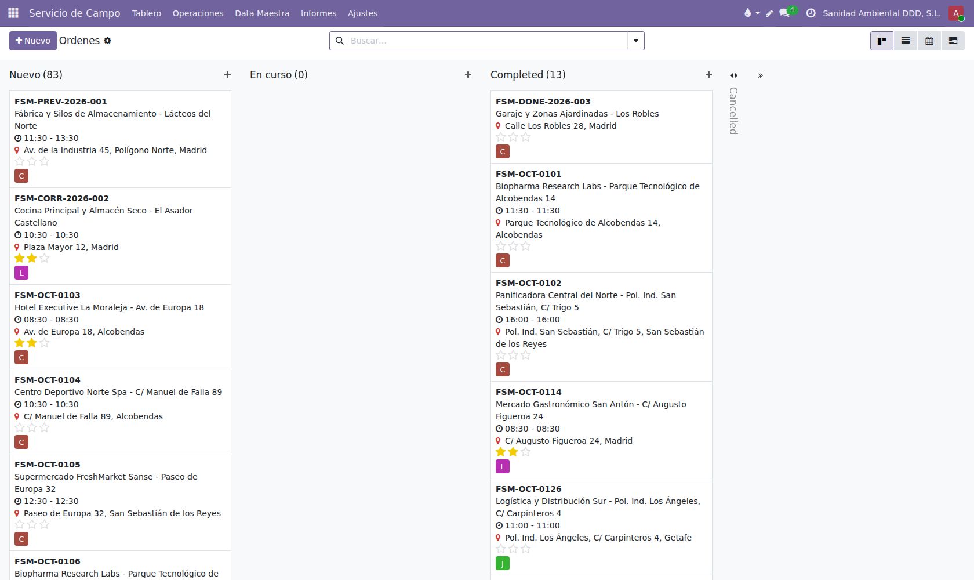Click the Nuevo button

(33, 41)
